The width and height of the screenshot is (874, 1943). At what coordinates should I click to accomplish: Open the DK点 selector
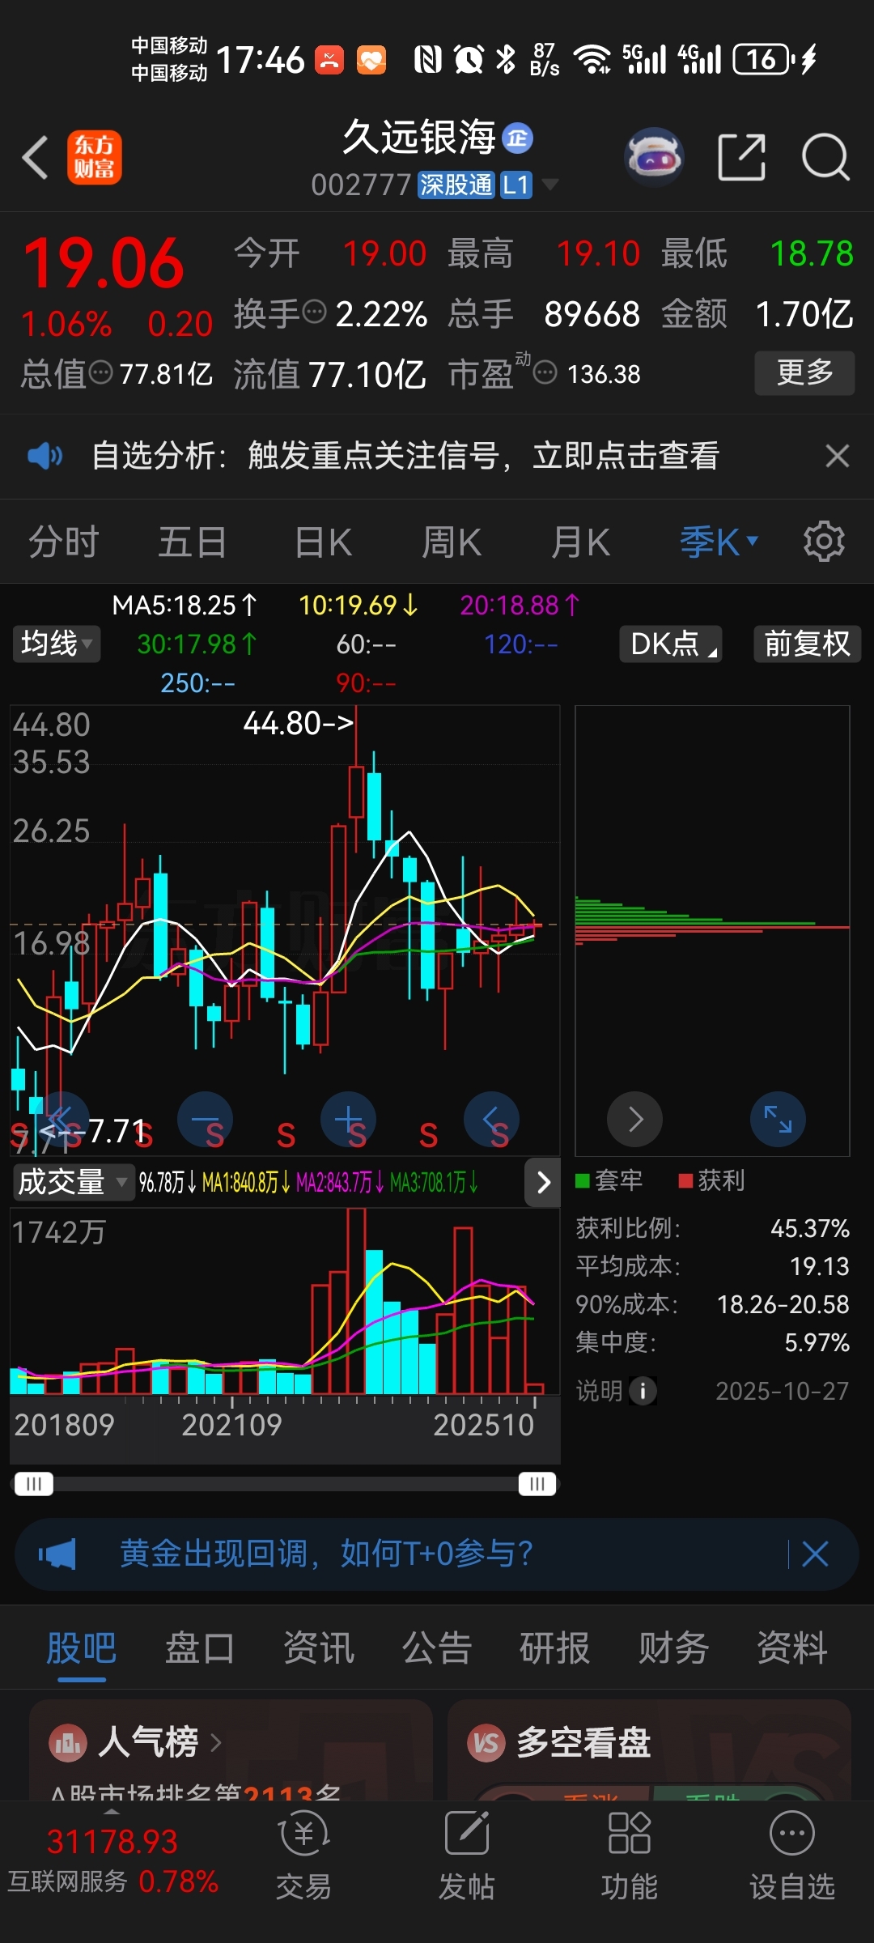pyautogui.click(x=670, y=644)
